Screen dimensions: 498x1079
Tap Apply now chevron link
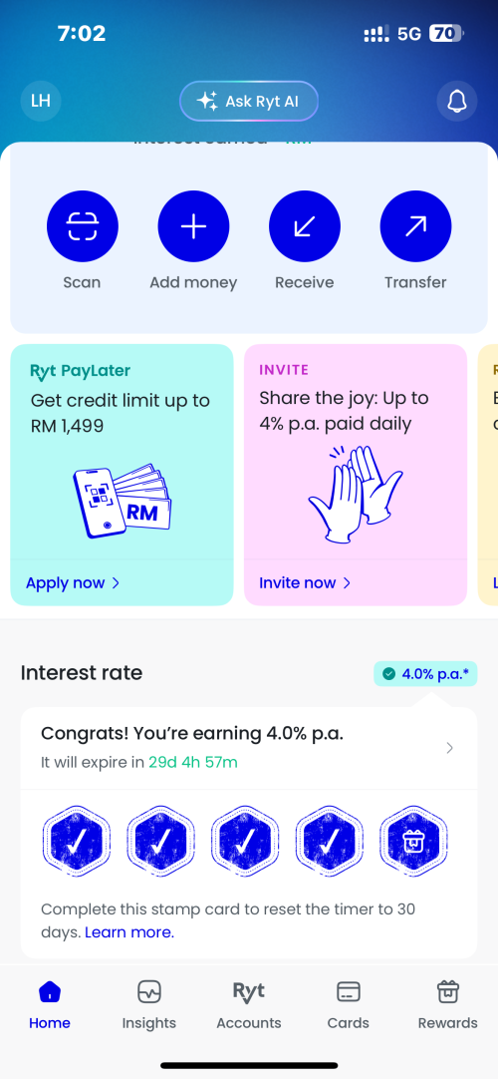pos(73,582)
